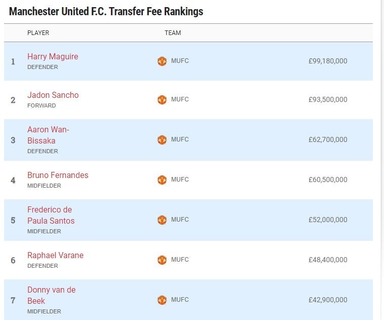Open the Jadon Sancho player link
The height and width of the screenshot is (320, 384).
[53, 95]
